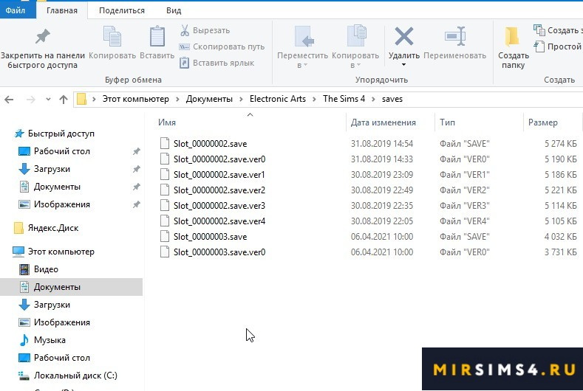The width and height of the screenshot is (583, 391).
Task: Click Документы in the address breadcrumb
Action: 209,99
